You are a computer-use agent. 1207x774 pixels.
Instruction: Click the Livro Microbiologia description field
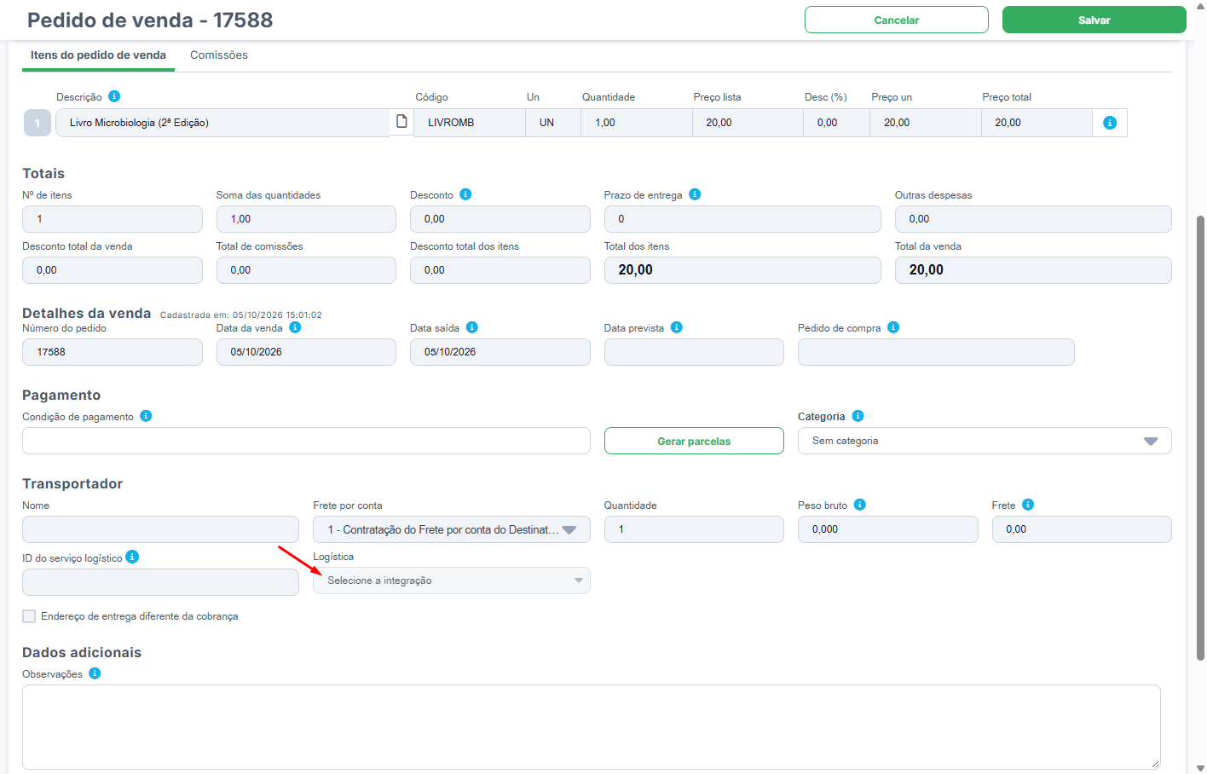222,123
